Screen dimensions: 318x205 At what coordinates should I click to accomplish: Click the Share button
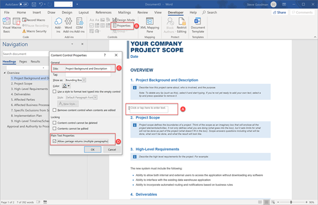[x=279, y=12]
